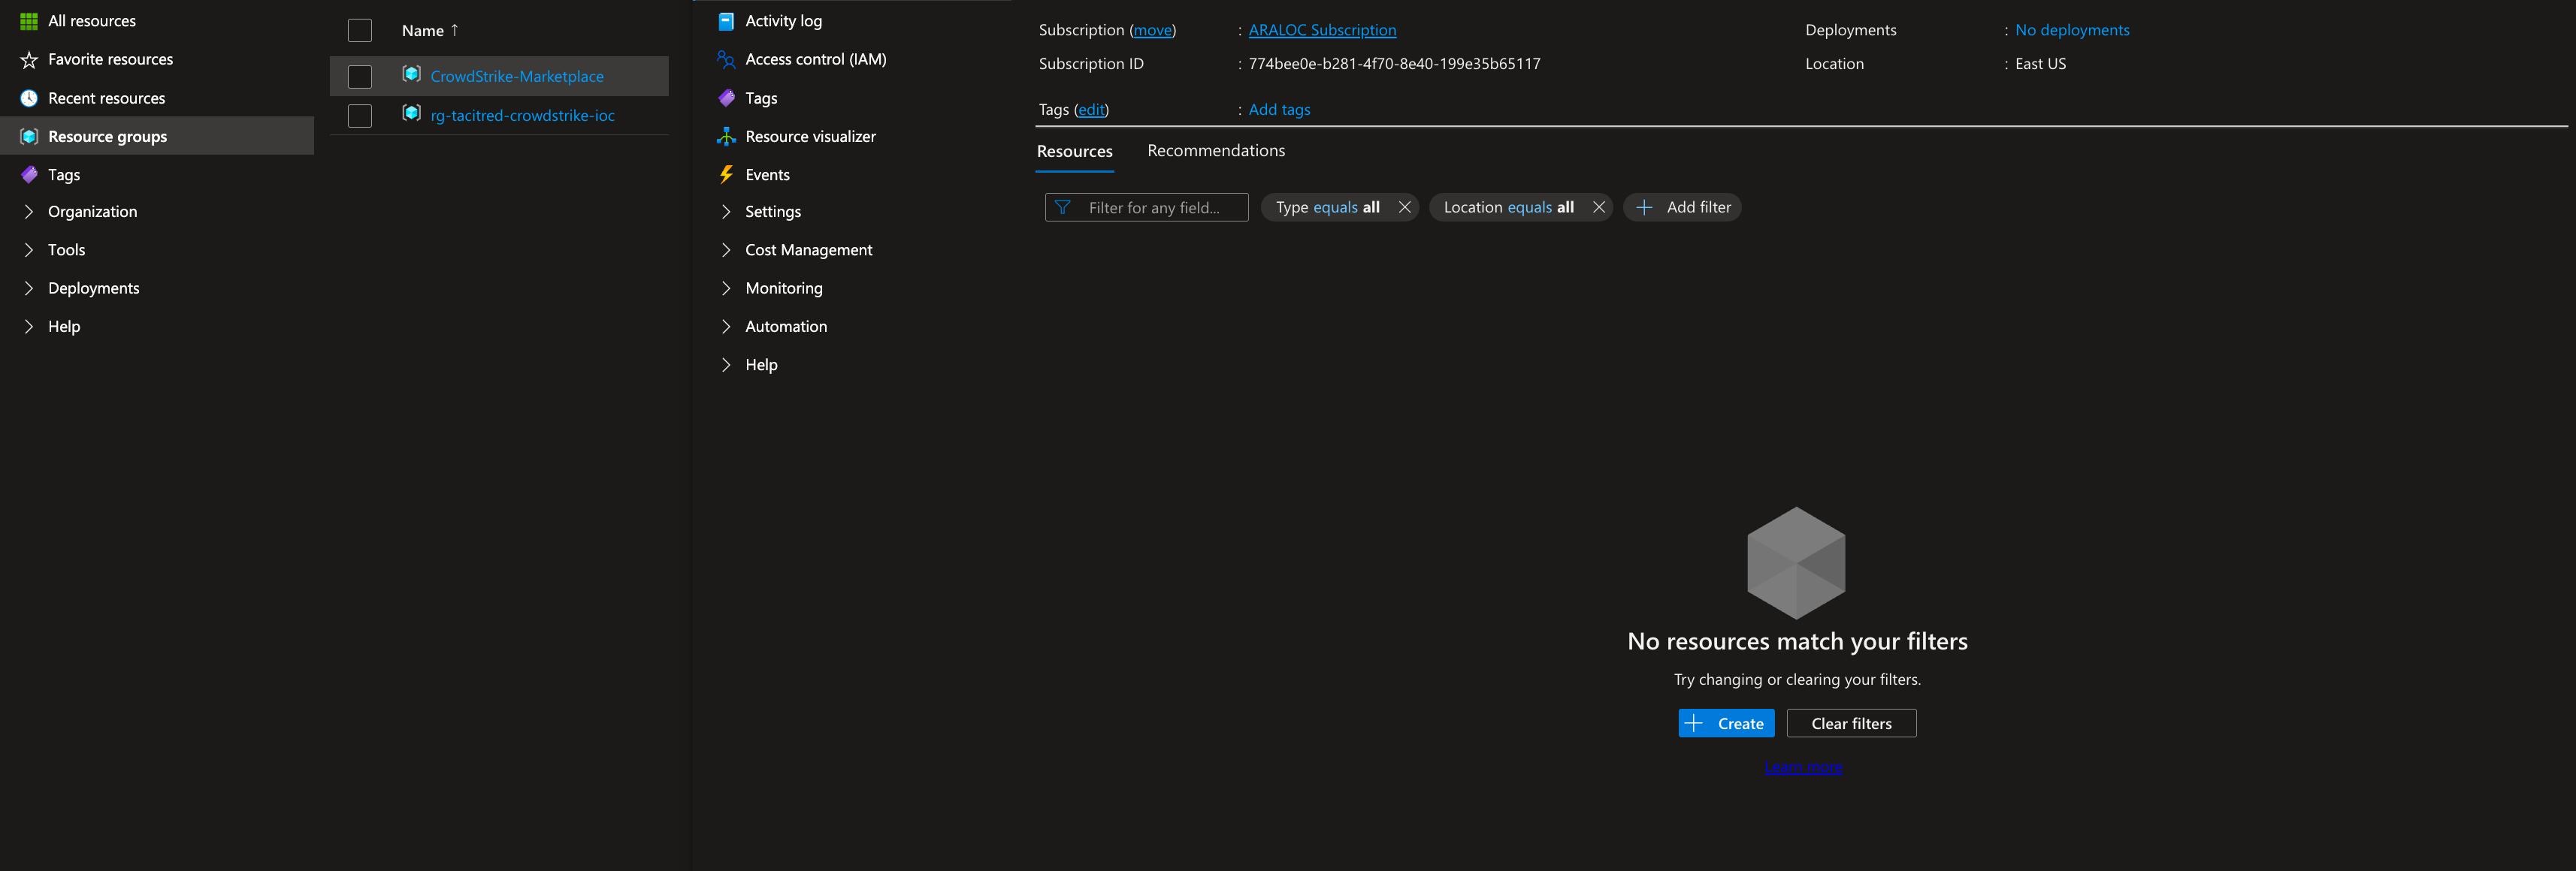Image resolution: width=2576 pixels, height=871 pixels.
Task: Select the Resources tab
Action: (x=1074, y=150)
